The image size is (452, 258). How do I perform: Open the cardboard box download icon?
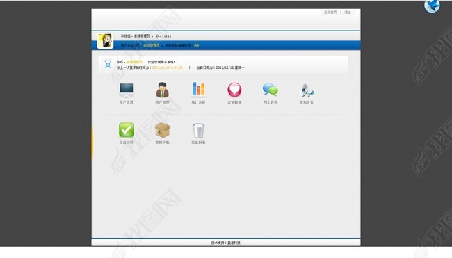tap(162, 130)
